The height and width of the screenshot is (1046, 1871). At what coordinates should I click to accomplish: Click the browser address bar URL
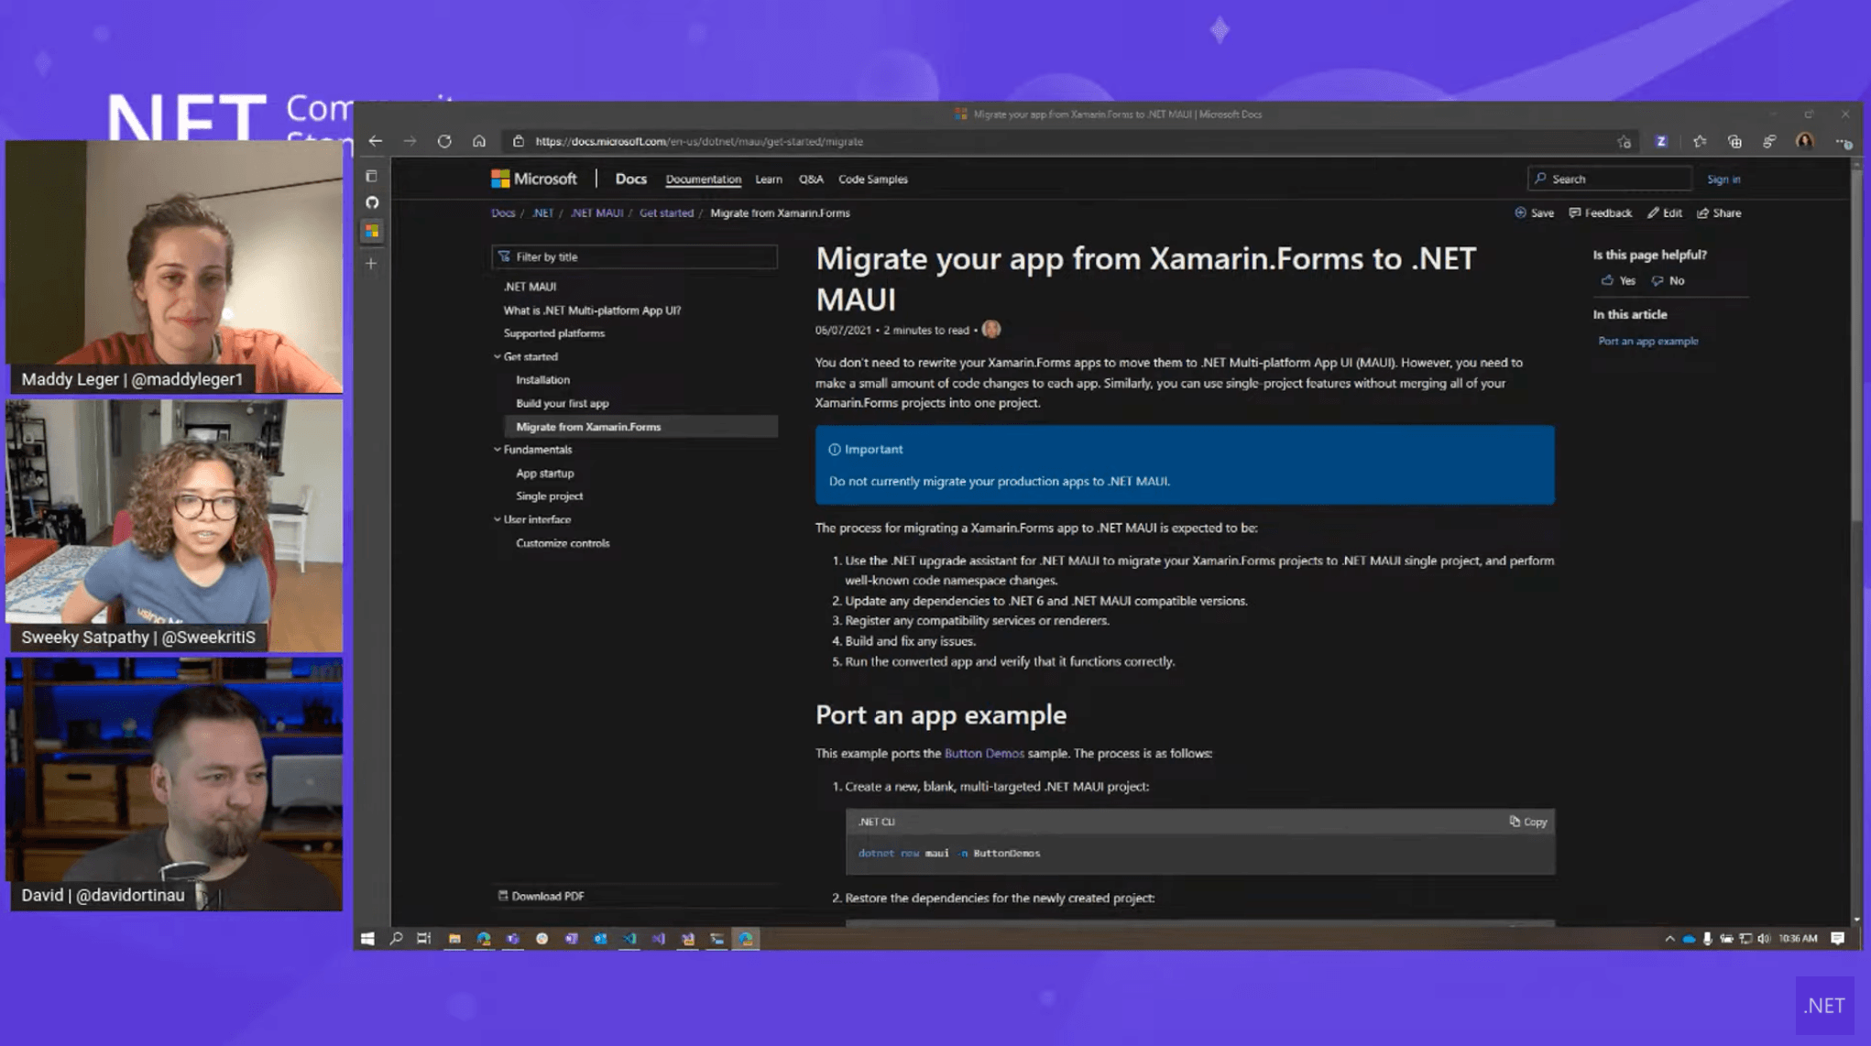699,142
